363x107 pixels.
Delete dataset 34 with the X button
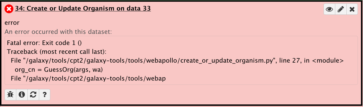(352, 9)
